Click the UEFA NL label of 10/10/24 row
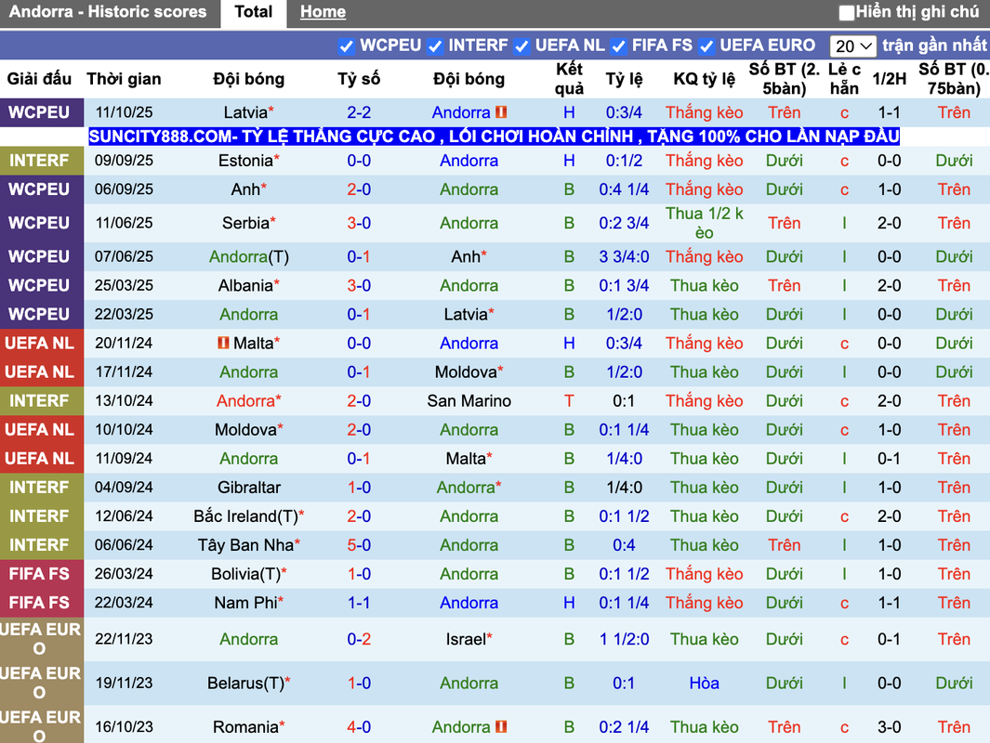 pyautogui.click(x=39, y=429)
